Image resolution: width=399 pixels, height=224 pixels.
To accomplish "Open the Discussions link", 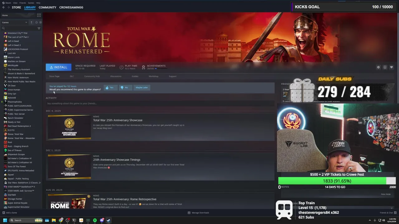I will (116, 76).
